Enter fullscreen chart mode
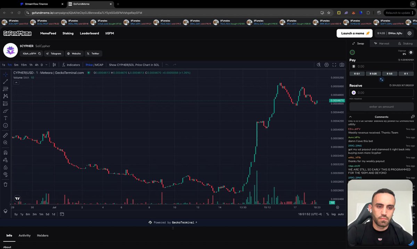This screenshot has width=417, height=249. coord(334,65)
